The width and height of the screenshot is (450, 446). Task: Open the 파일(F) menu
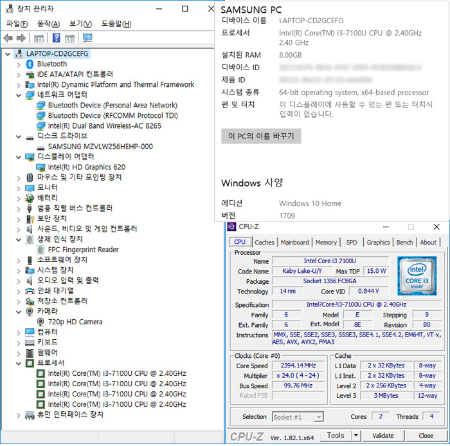pyautogui.click(x=17, y=24)
